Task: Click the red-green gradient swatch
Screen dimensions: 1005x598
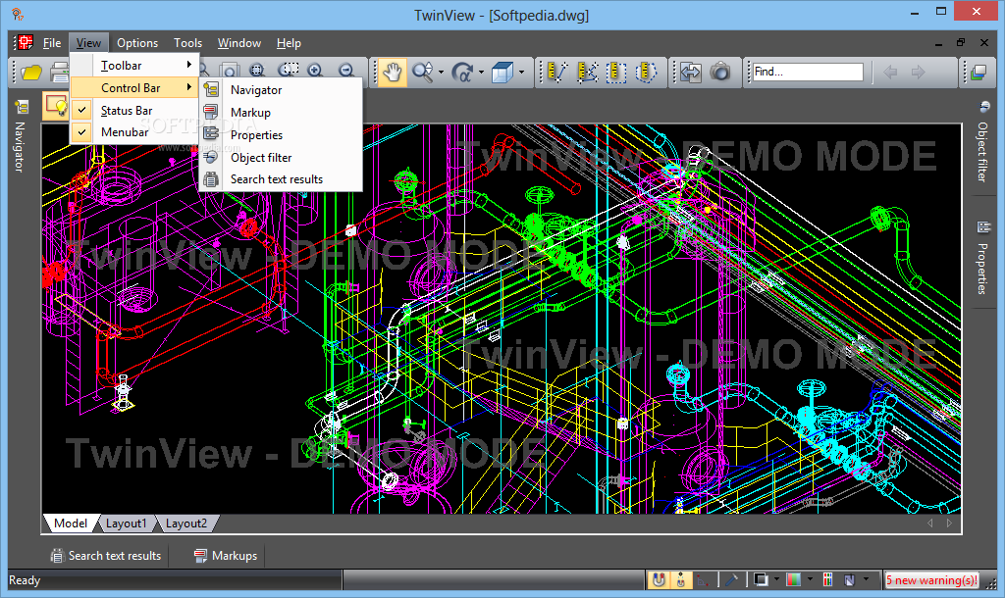Action: (793, 580)
